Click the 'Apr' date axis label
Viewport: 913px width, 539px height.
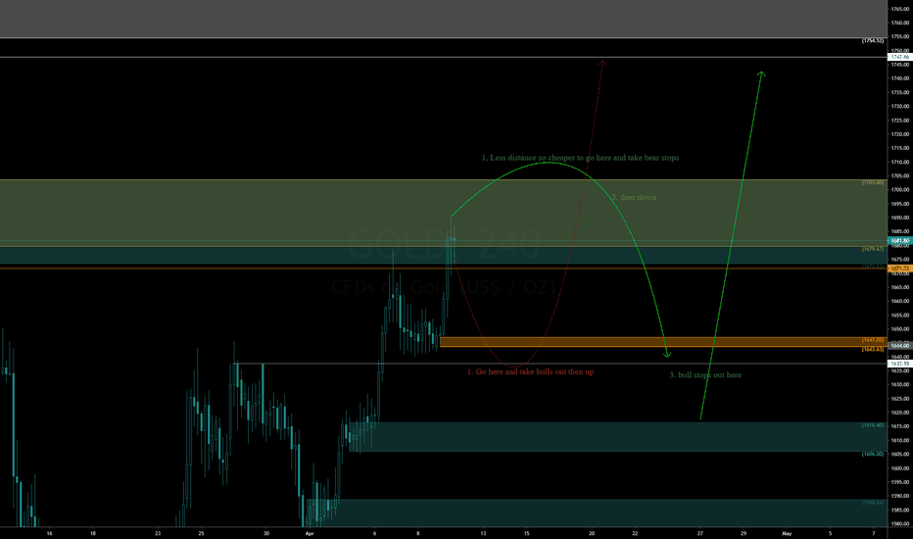tap(310, 533)
